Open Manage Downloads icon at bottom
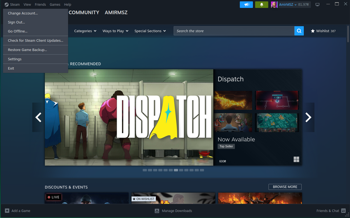 tap(157, 211)
